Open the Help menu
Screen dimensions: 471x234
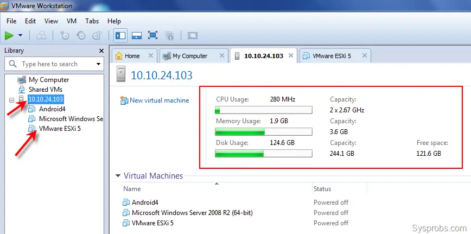click(114, 21)
